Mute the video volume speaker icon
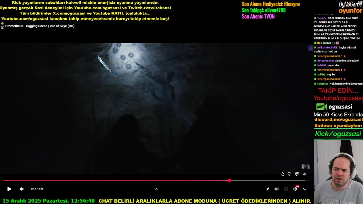This screenshot has height=204, width=363. tap(22, 189)
